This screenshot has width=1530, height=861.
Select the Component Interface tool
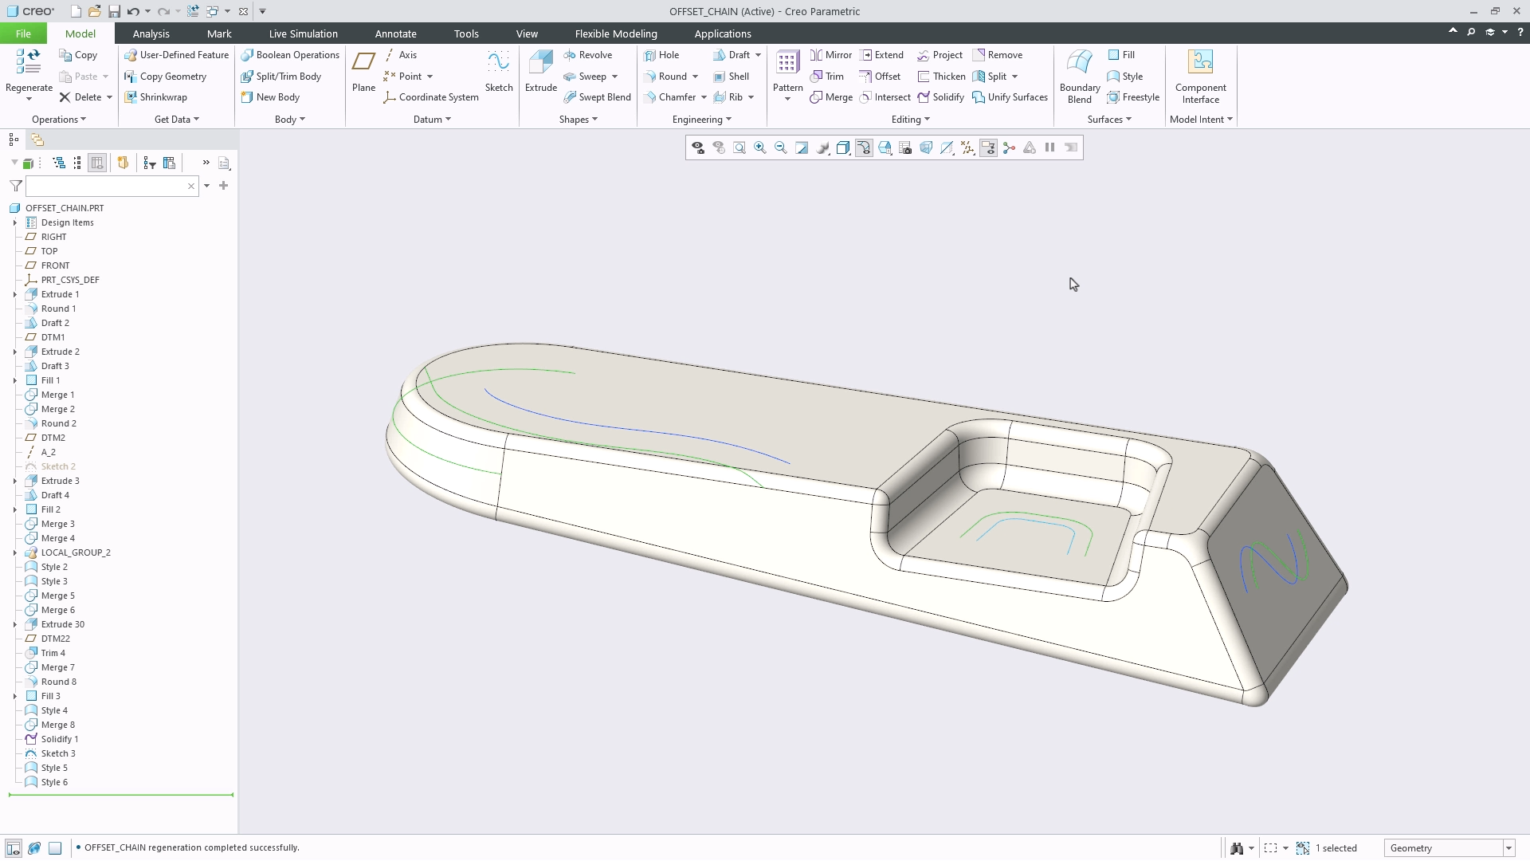(x=1200, y=76)
